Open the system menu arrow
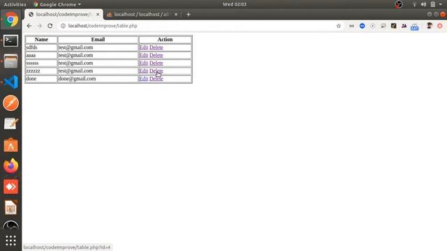 441,4
